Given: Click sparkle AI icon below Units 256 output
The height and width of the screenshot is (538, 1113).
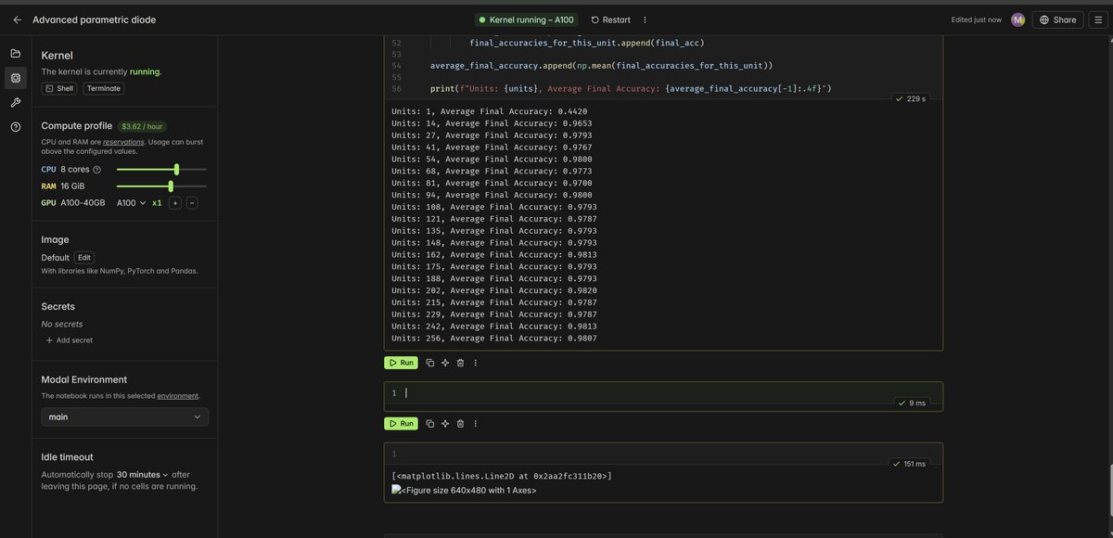Looking at the screenshot, I should click(445, 363).
